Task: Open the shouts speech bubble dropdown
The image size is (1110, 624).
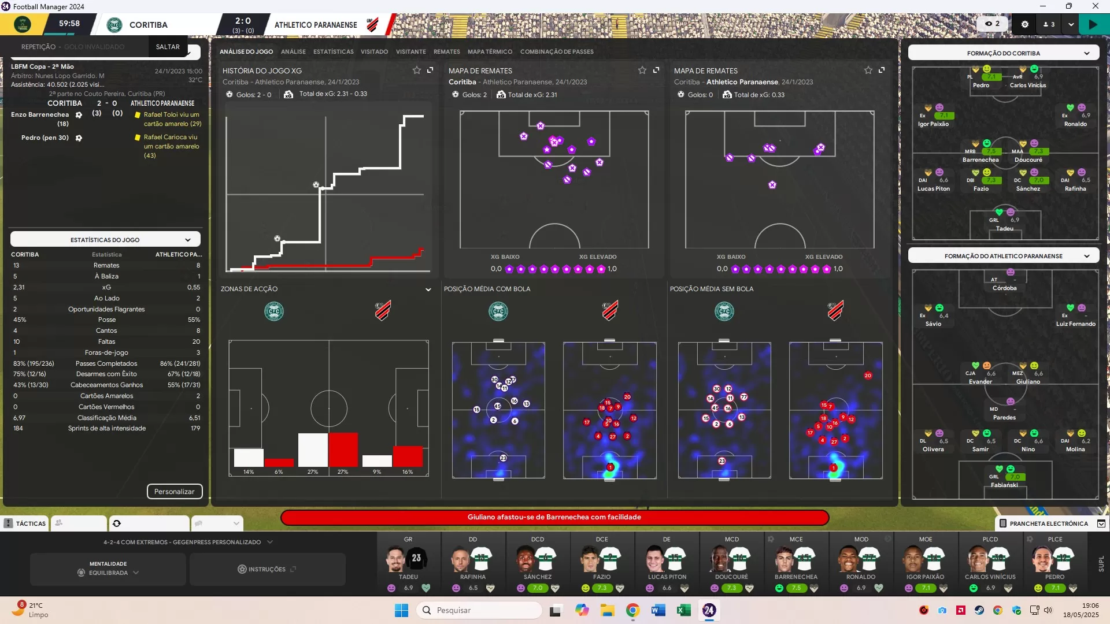Action: 217,523
